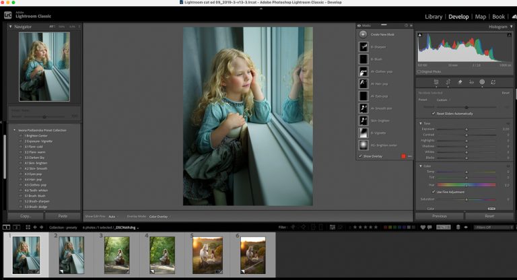Collapse the Navigator panel
The image size is (517, 280).
[10, 27]
